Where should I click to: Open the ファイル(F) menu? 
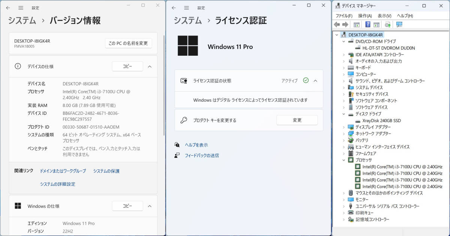(x=344, y=16)
